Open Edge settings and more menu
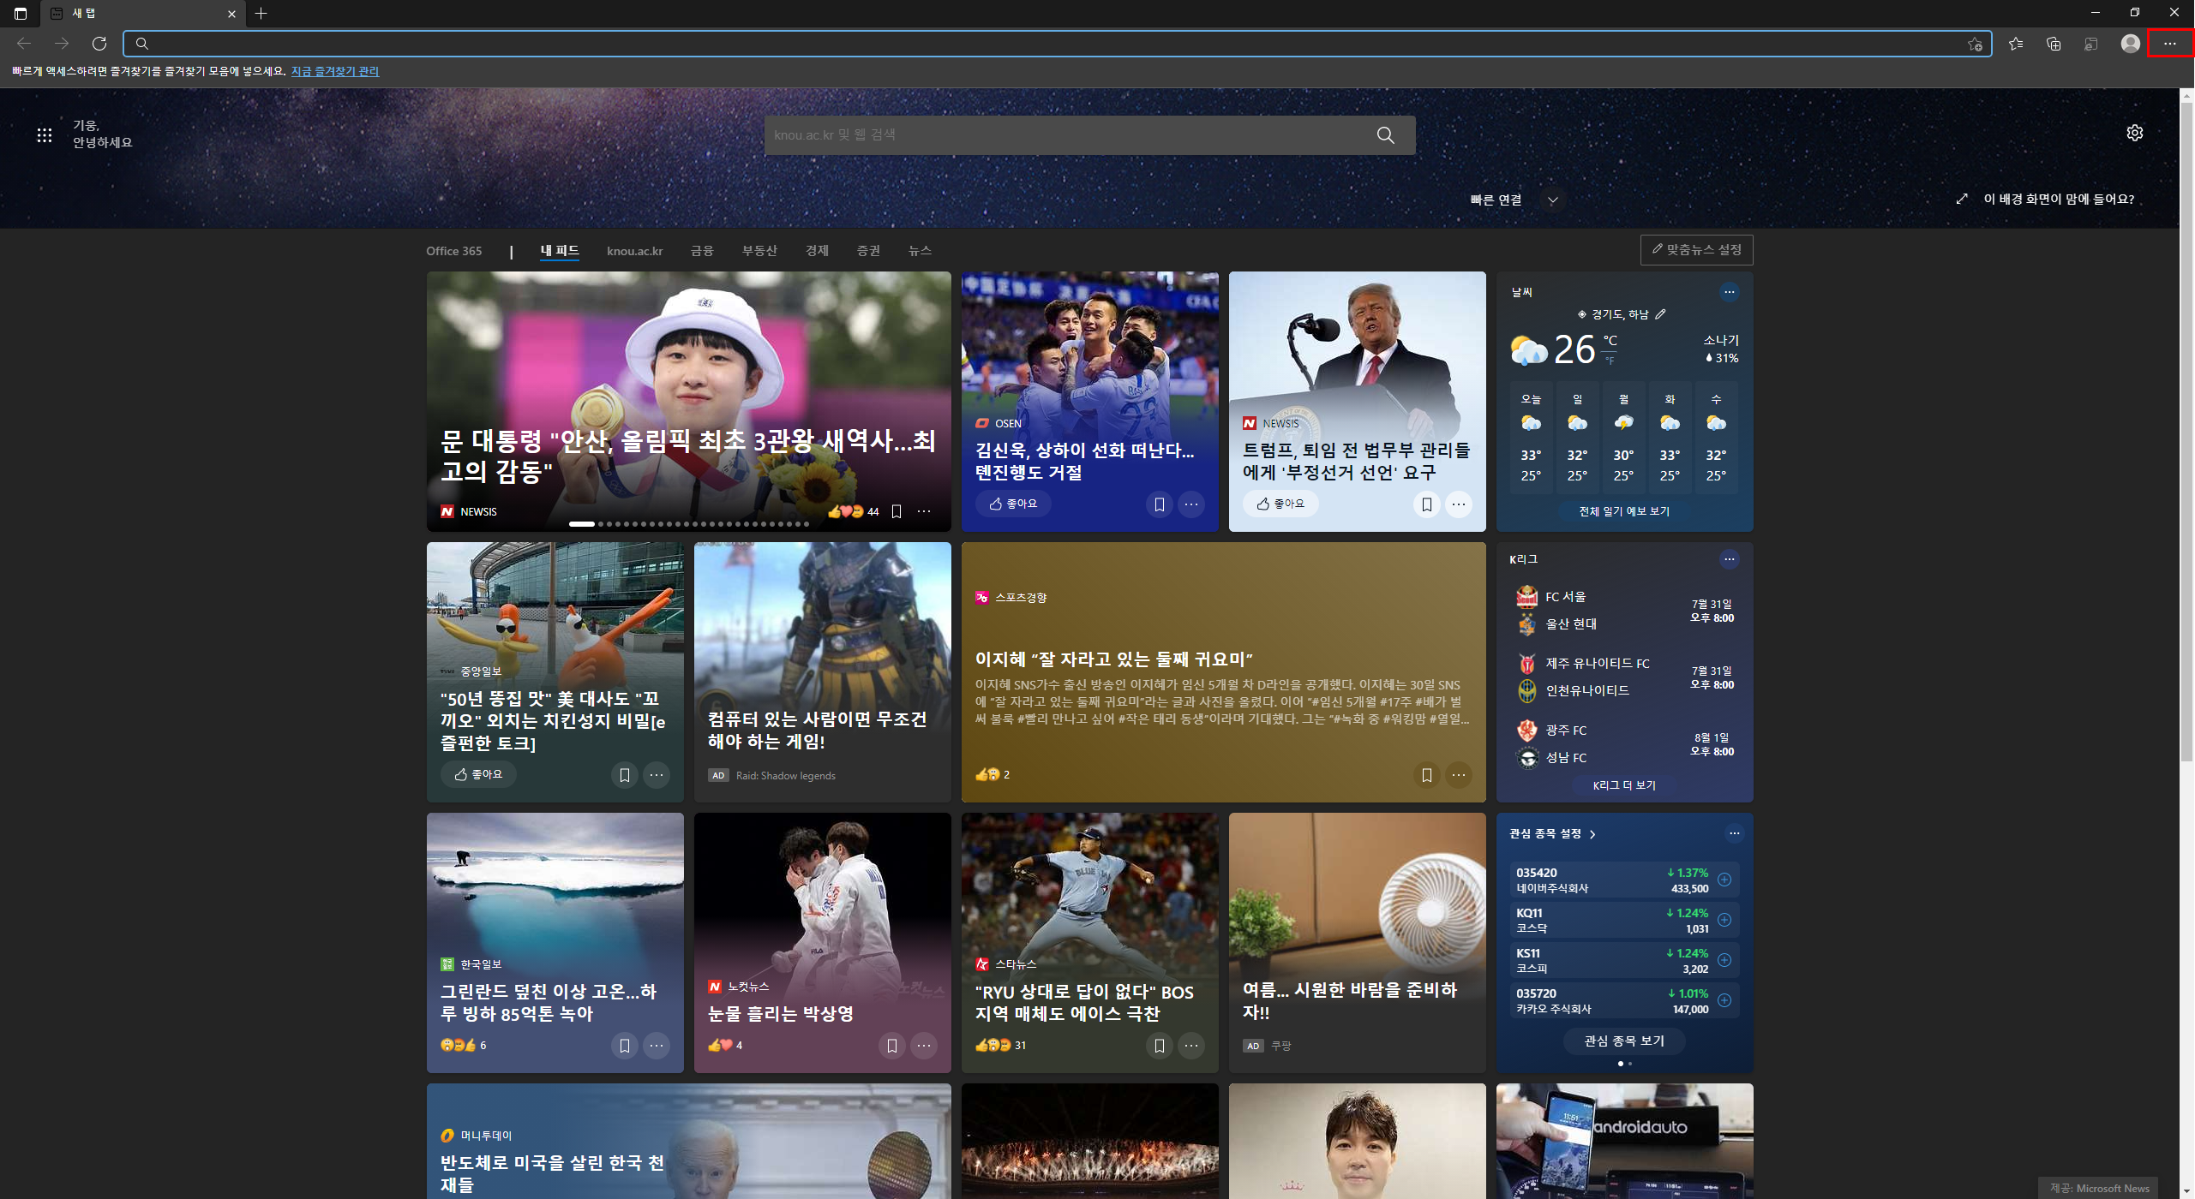2195x1199 pixels. (2169, 44)
